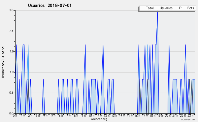Click the '10 h' x-axis label
Viewport: 198px width, 122px height.
click(91, 115)
